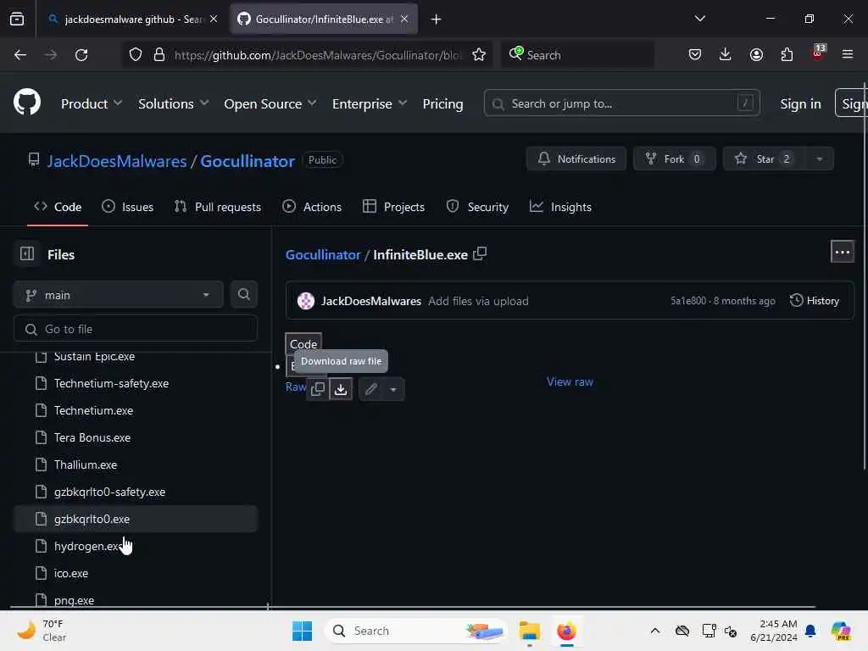Switch to the Code repository tab

click(x=58, y=207)
